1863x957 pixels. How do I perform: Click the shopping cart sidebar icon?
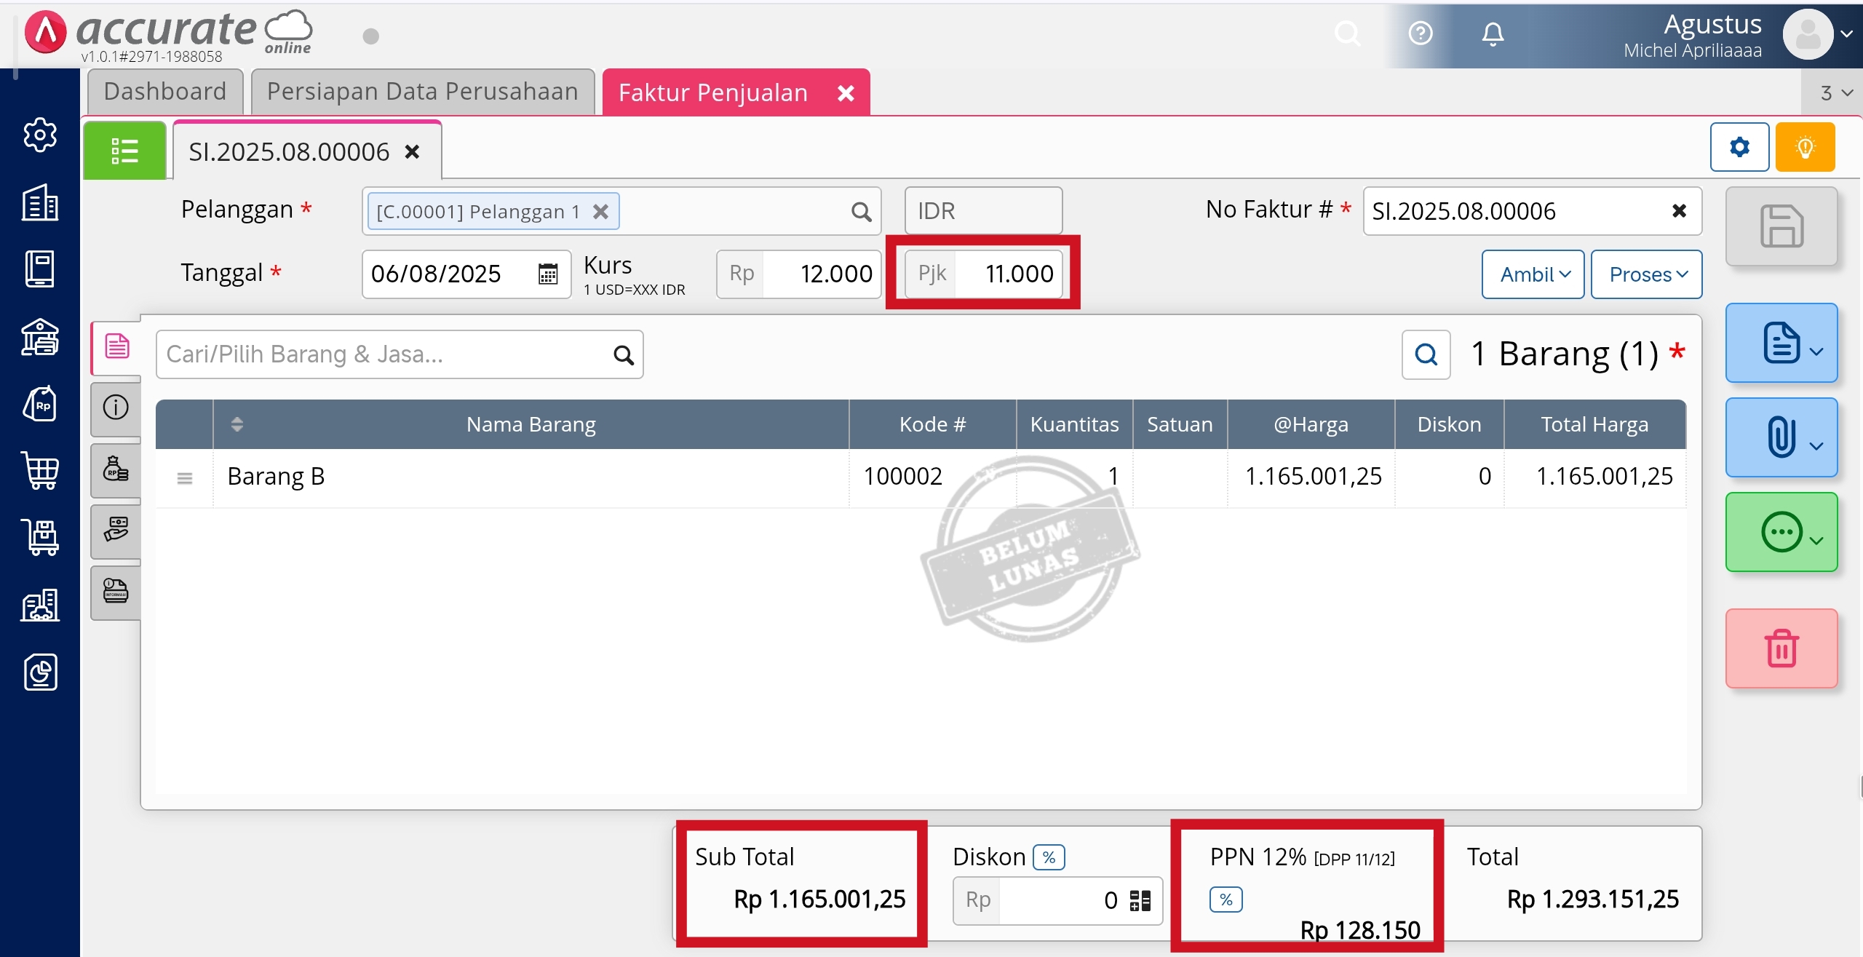click(x=41, y=470)
